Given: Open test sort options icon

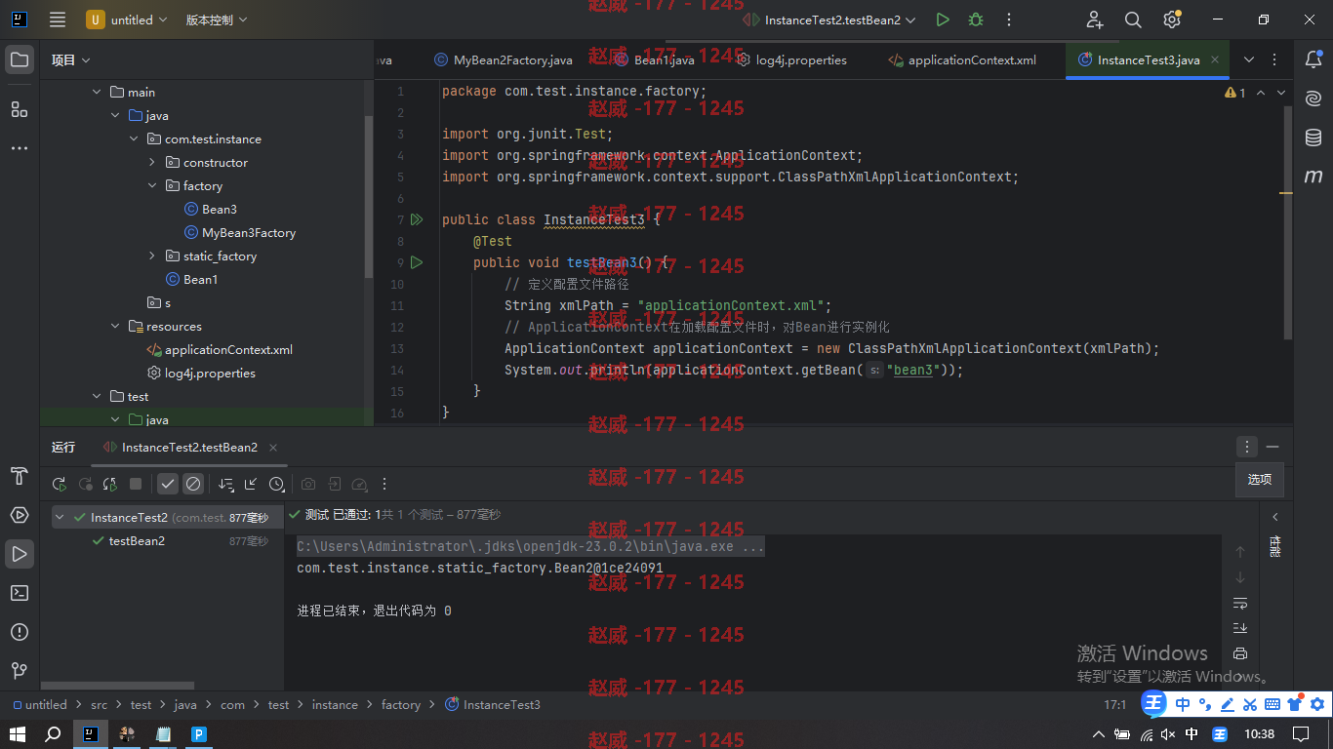Looking at the screenshot, I should click(x=226, y=484).
